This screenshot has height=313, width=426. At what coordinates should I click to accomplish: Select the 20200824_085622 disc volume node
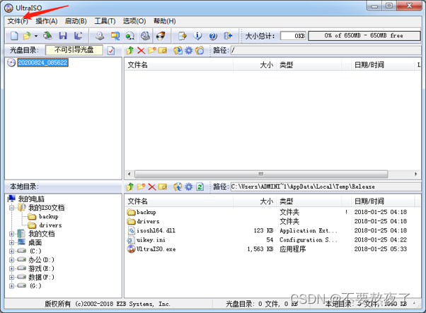(x=42, y=63)
